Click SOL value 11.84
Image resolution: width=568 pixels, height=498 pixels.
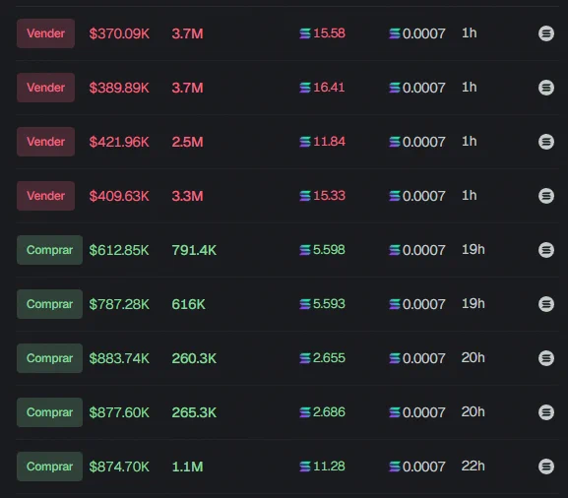tap(329, 142)
